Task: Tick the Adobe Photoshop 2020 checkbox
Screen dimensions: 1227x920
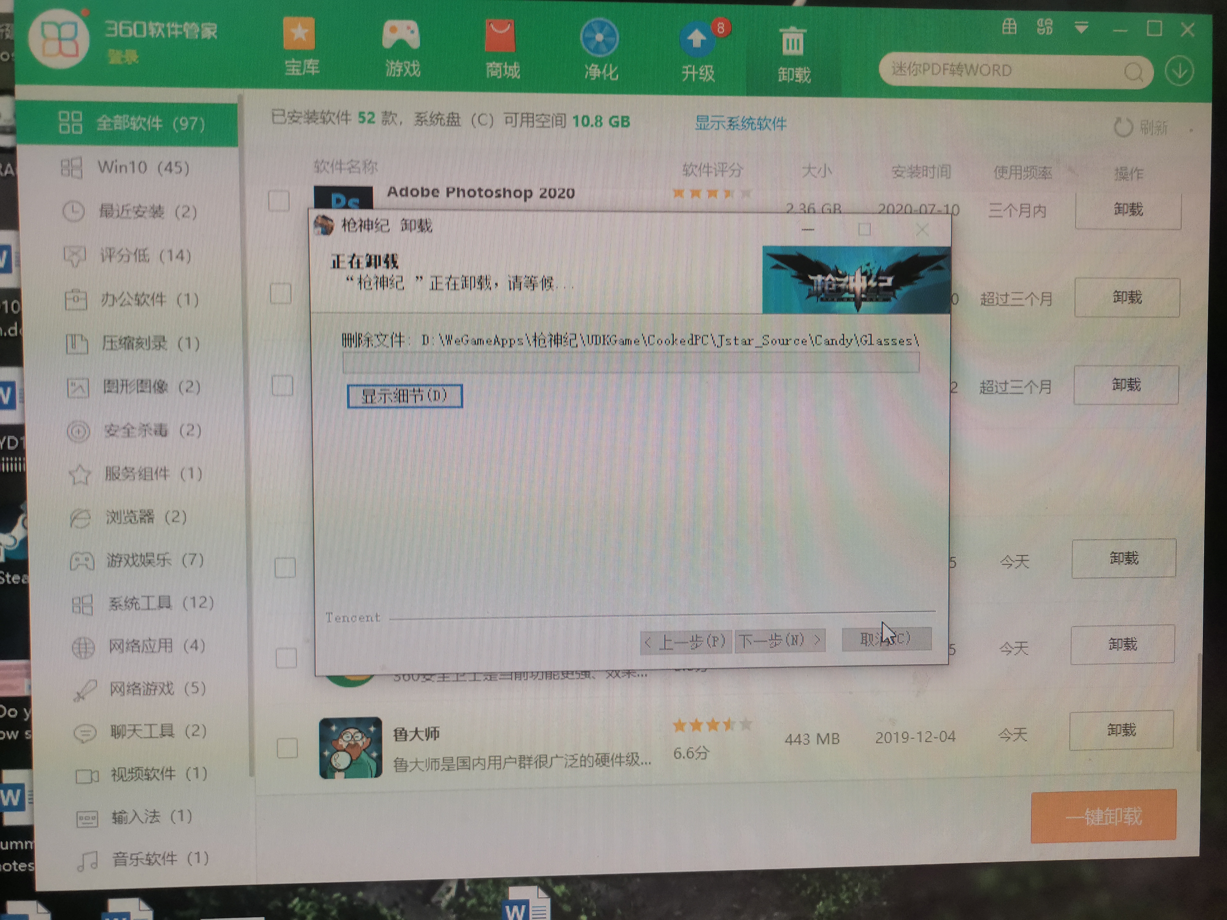Action: point(279,201)
